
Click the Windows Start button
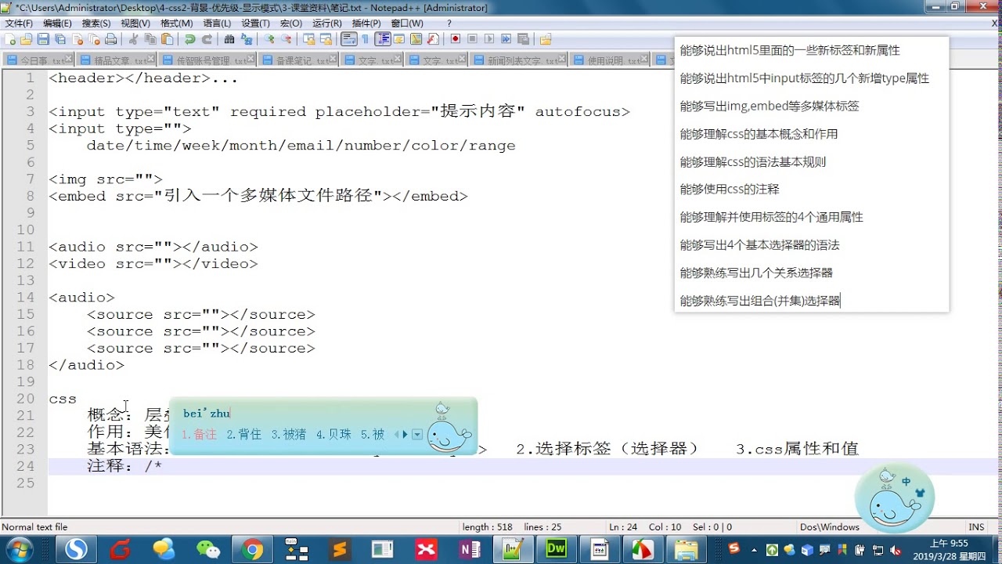pos(19,549)
